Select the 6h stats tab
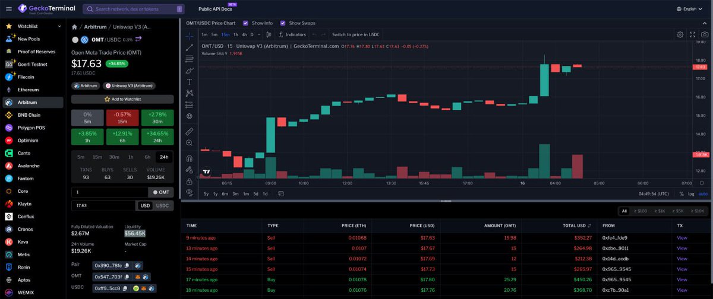The height and width of the screenshot is (299, 713). pyautogui.click(x=147, y=157)
